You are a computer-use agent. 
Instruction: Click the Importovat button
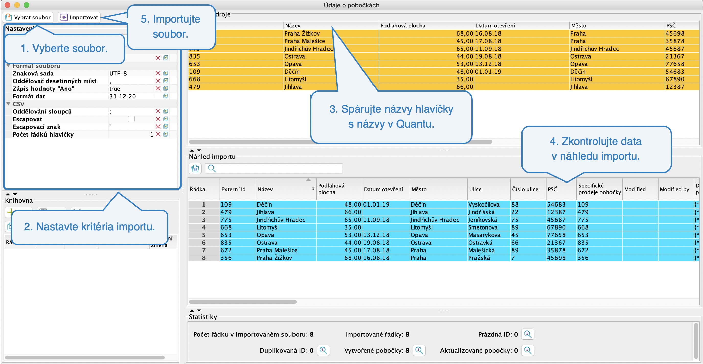pyautogui.click(x=79, y=17)
